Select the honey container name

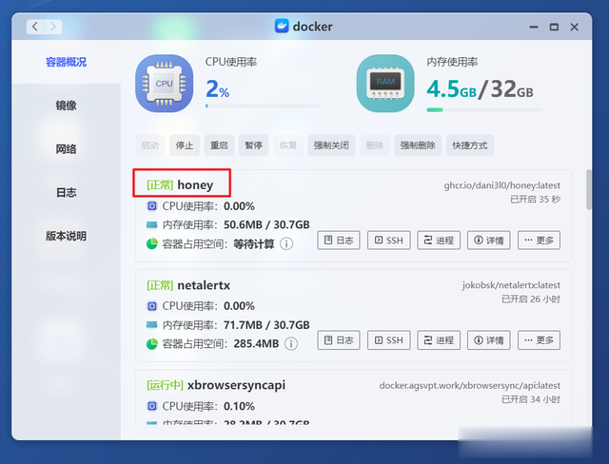[x=195, y=185]
